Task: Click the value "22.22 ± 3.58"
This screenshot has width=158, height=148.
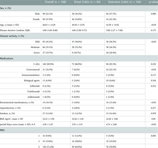Action: point(48,119)
